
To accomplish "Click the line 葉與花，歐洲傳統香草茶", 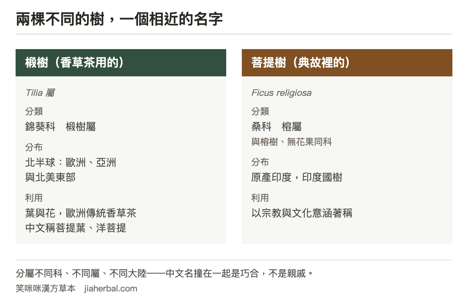I will (81, 213).
